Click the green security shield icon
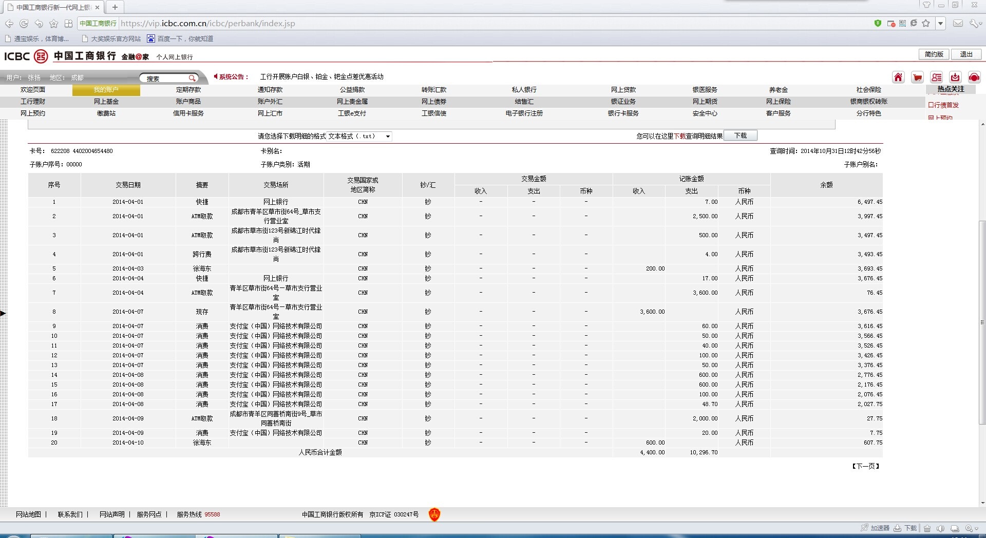This screenshot has height=538, width=986. pyautogui.click(x=878, y=24)
